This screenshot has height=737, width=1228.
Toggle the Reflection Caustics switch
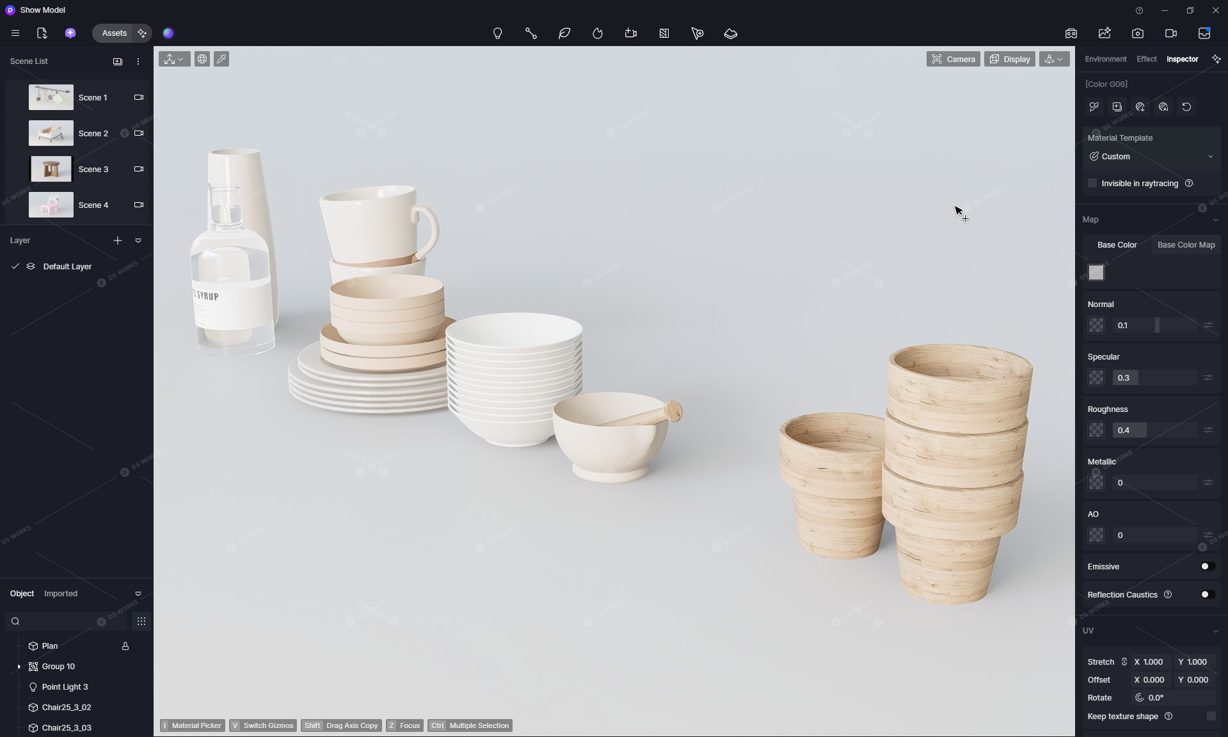[x=1208, y=594]
